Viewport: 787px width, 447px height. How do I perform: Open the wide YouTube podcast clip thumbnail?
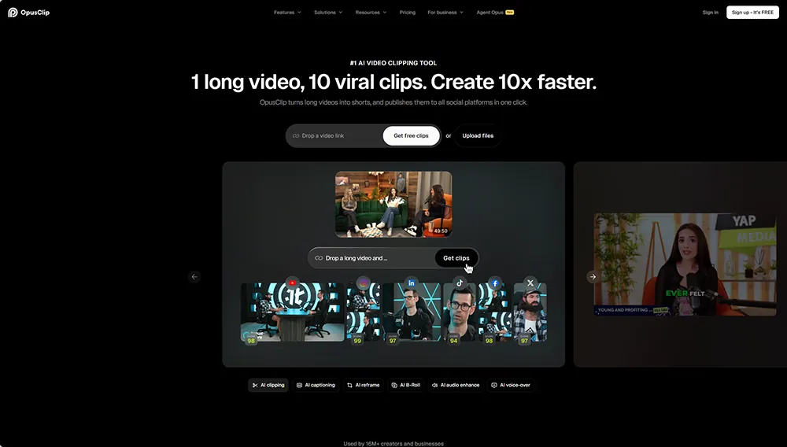[x=293, y=312]
